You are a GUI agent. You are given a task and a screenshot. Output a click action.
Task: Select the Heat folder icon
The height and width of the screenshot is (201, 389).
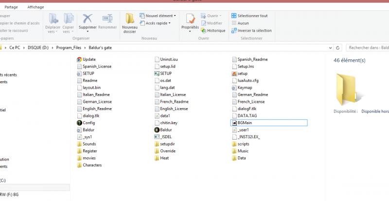[157, 158]
